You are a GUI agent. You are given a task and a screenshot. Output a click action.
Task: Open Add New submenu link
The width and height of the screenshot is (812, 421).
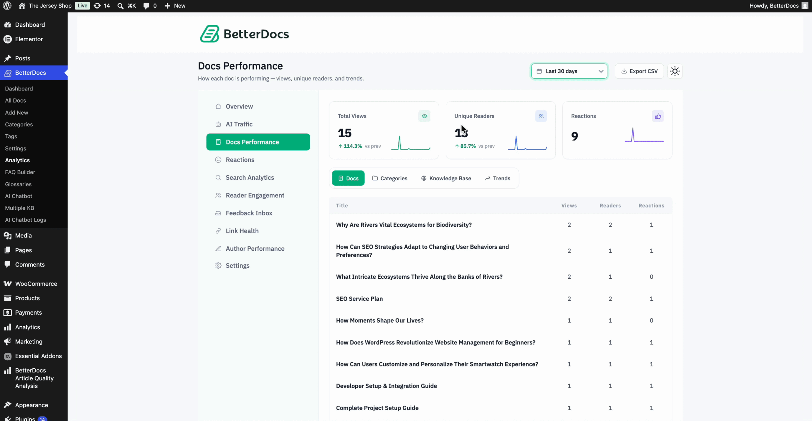(16, 112)
